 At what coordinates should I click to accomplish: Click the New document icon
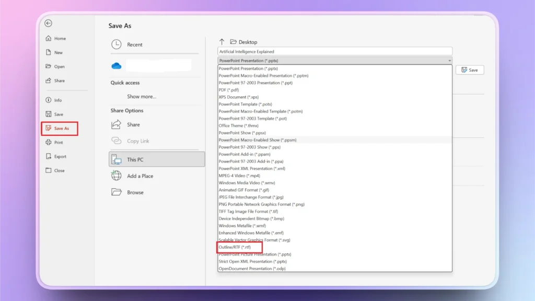click(49, 52)
